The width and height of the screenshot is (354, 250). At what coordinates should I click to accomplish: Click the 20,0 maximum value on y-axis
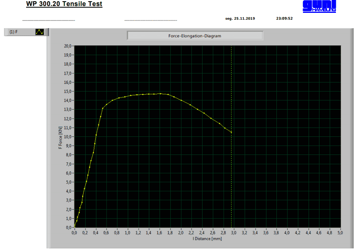pos(67,46)
